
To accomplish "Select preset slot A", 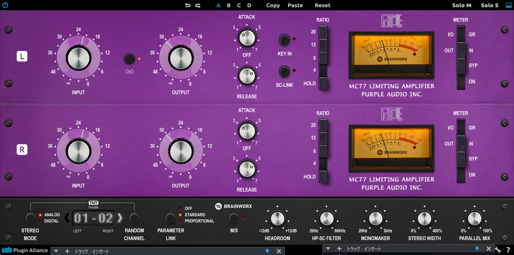I will coord(218,6).
